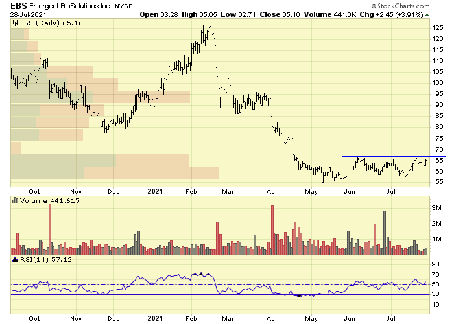Click the blue horizontal resistance line near 67
Screen dimensions: 454x324
[x=394, y=157]
